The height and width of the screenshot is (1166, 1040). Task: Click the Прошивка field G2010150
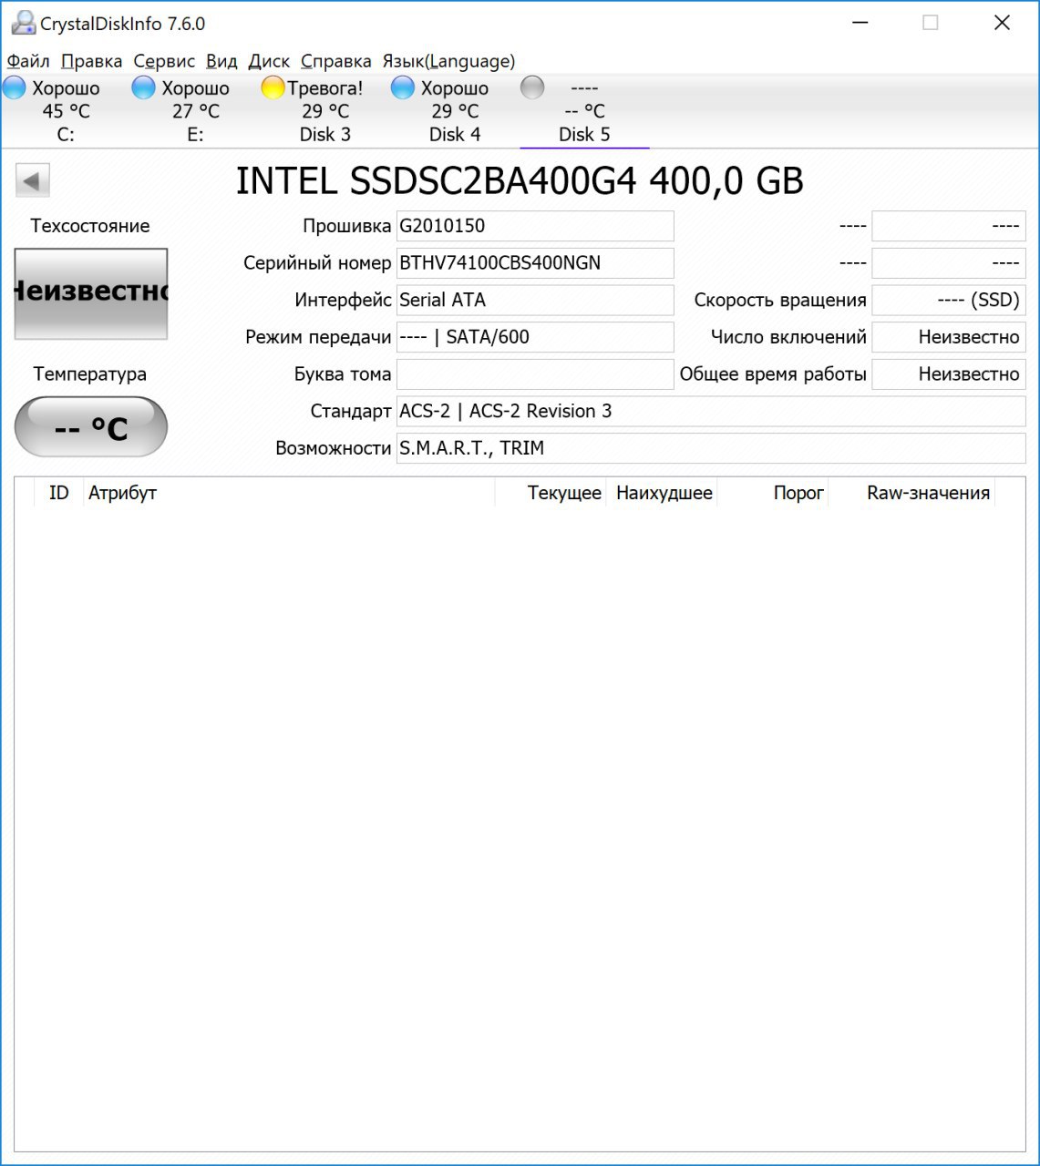(535, 226)
